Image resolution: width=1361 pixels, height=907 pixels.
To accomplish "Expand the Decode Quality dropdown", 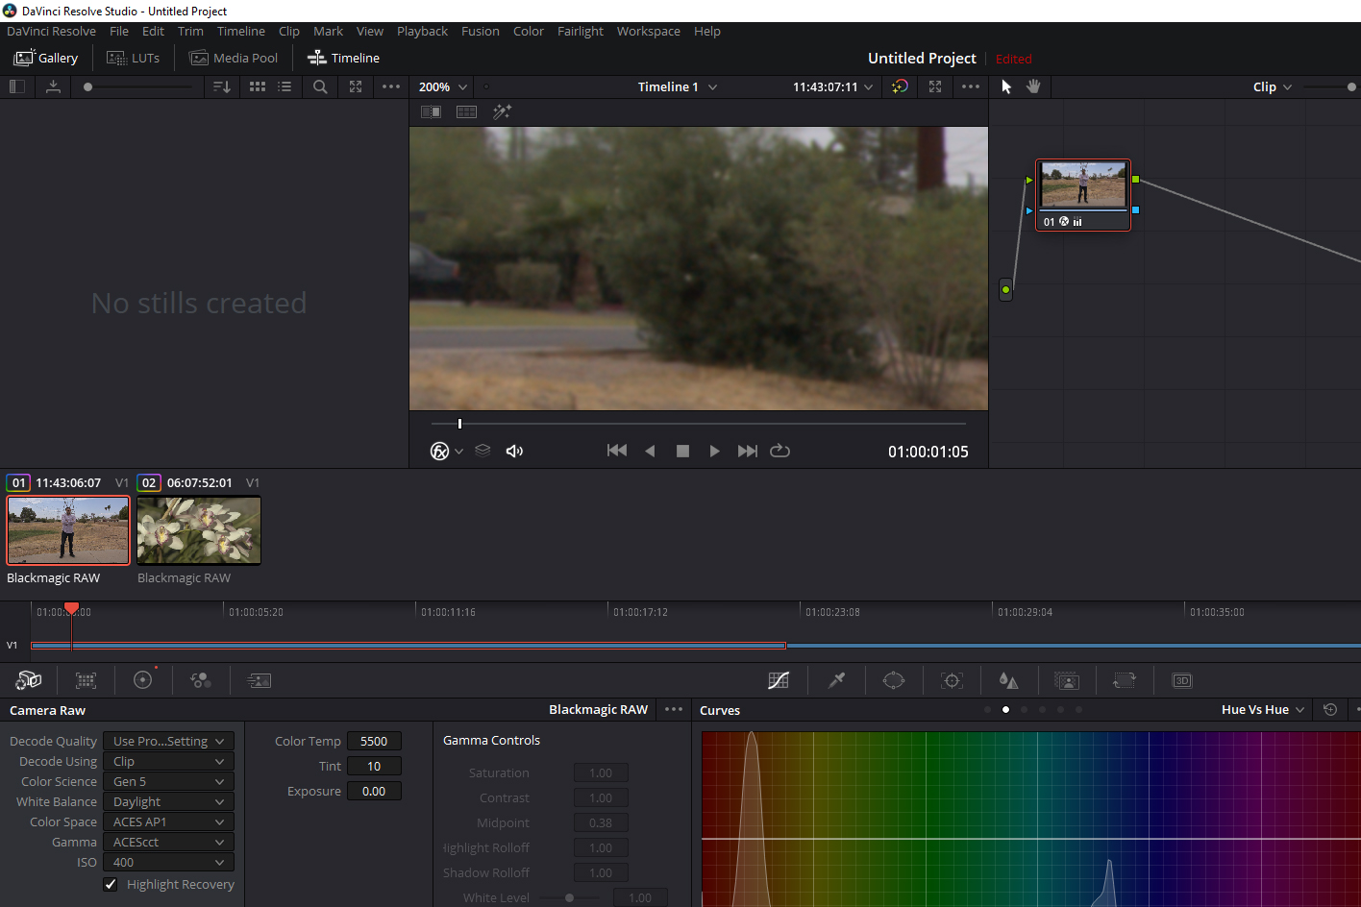I will 168,741.
